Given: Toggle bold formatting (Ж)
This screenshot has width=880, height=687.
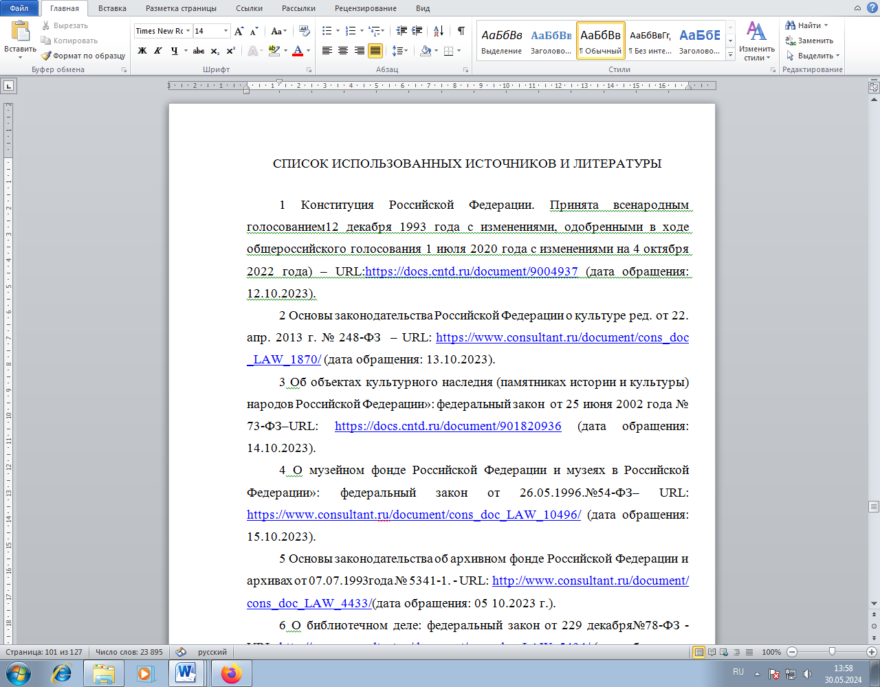Looking at the screenshot, I should (x=142, y=51).
